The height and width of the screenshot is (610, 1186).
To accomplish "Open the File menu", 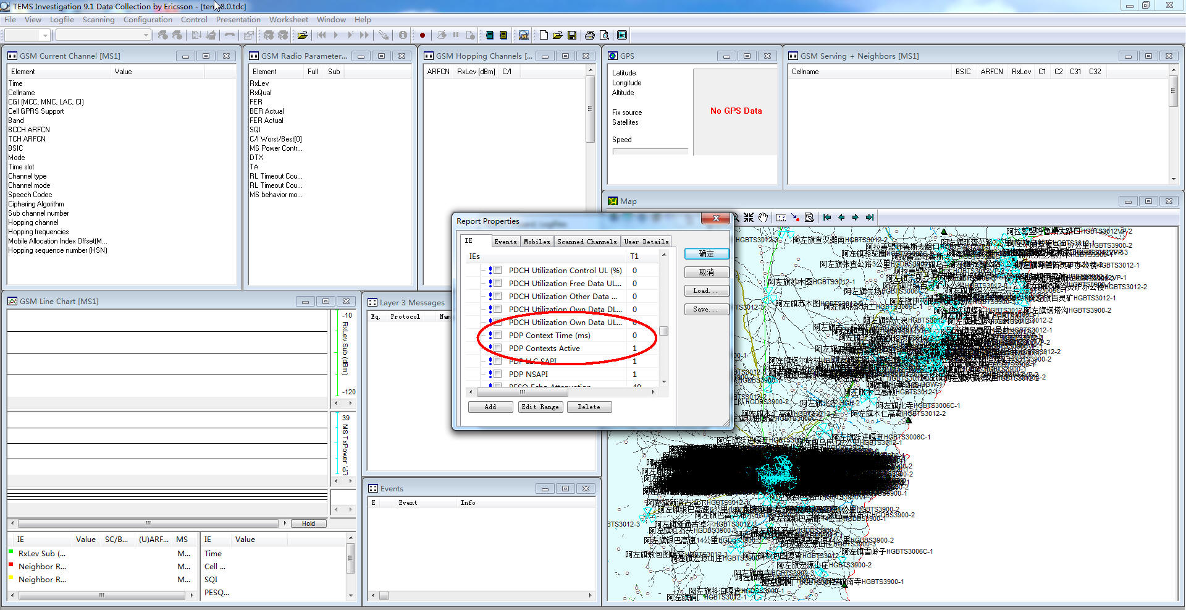I will 11,19.
